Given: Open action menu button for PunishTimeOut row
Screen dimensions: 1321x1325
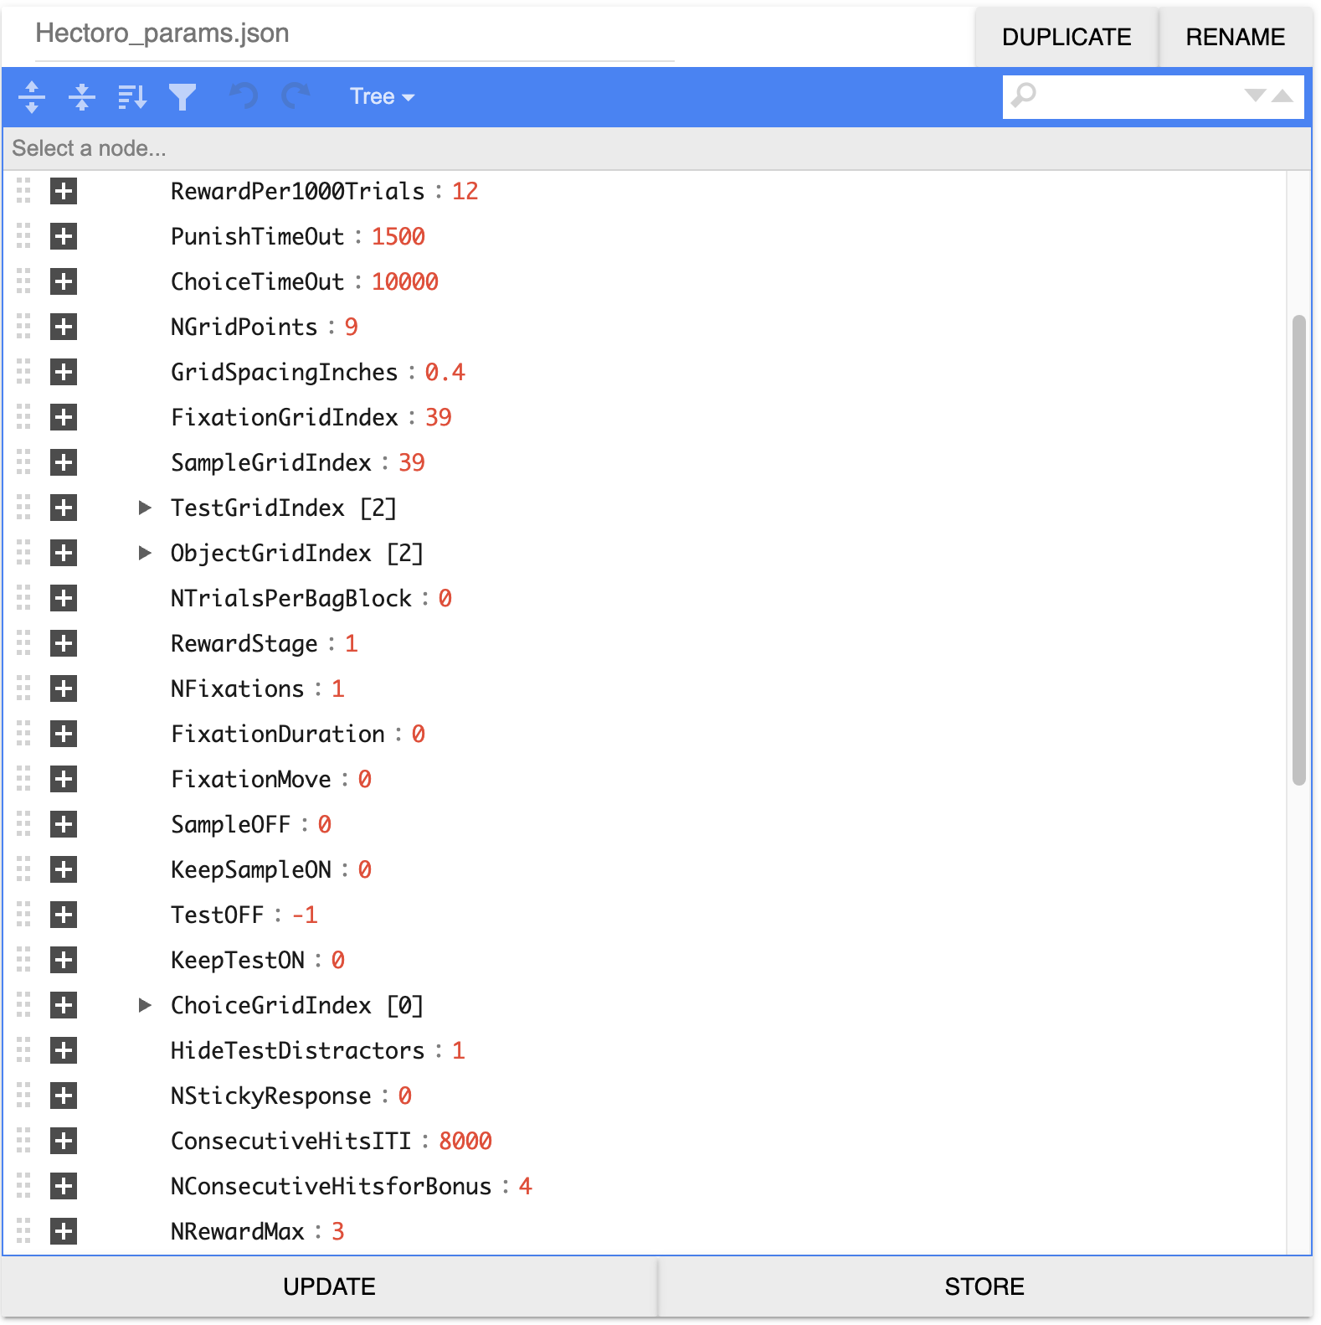Looking at the screenshot, I should (x=64, y=237).
